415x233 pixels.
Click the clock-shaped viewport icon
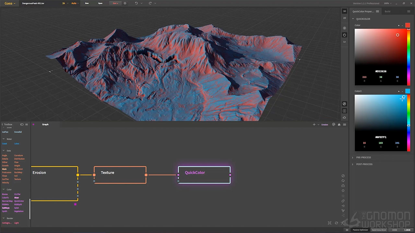coord(344,35)
